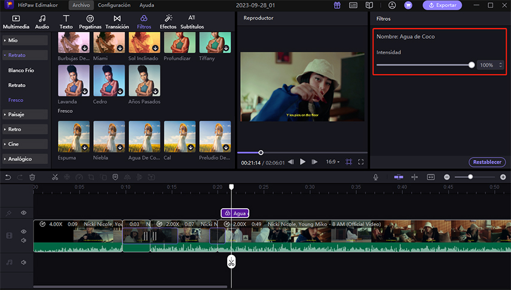This screenshot has width=511, height=290.
Task: Open the Texto tab
Action: click(x=66, y=22)
